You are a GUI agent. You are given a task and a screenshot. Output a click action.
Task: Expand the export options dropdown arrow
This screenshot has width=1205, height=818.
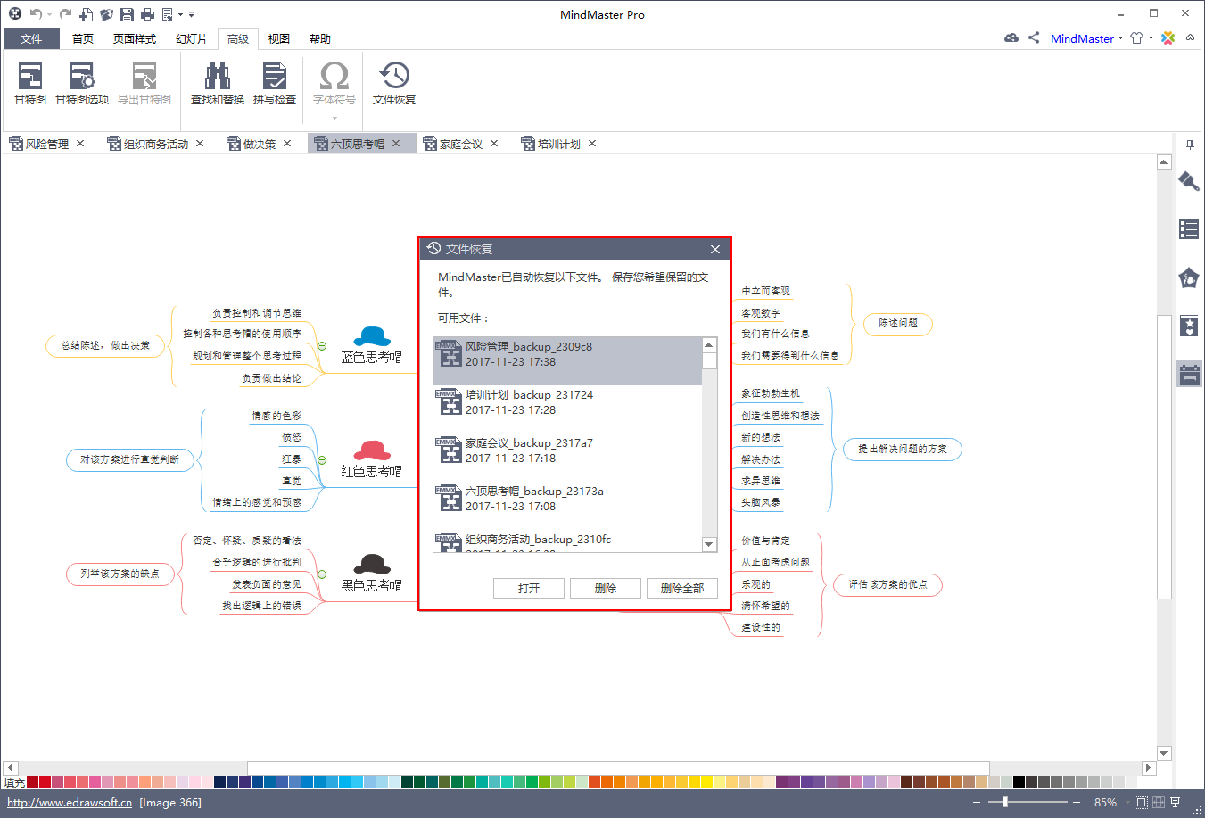point(180,14)
